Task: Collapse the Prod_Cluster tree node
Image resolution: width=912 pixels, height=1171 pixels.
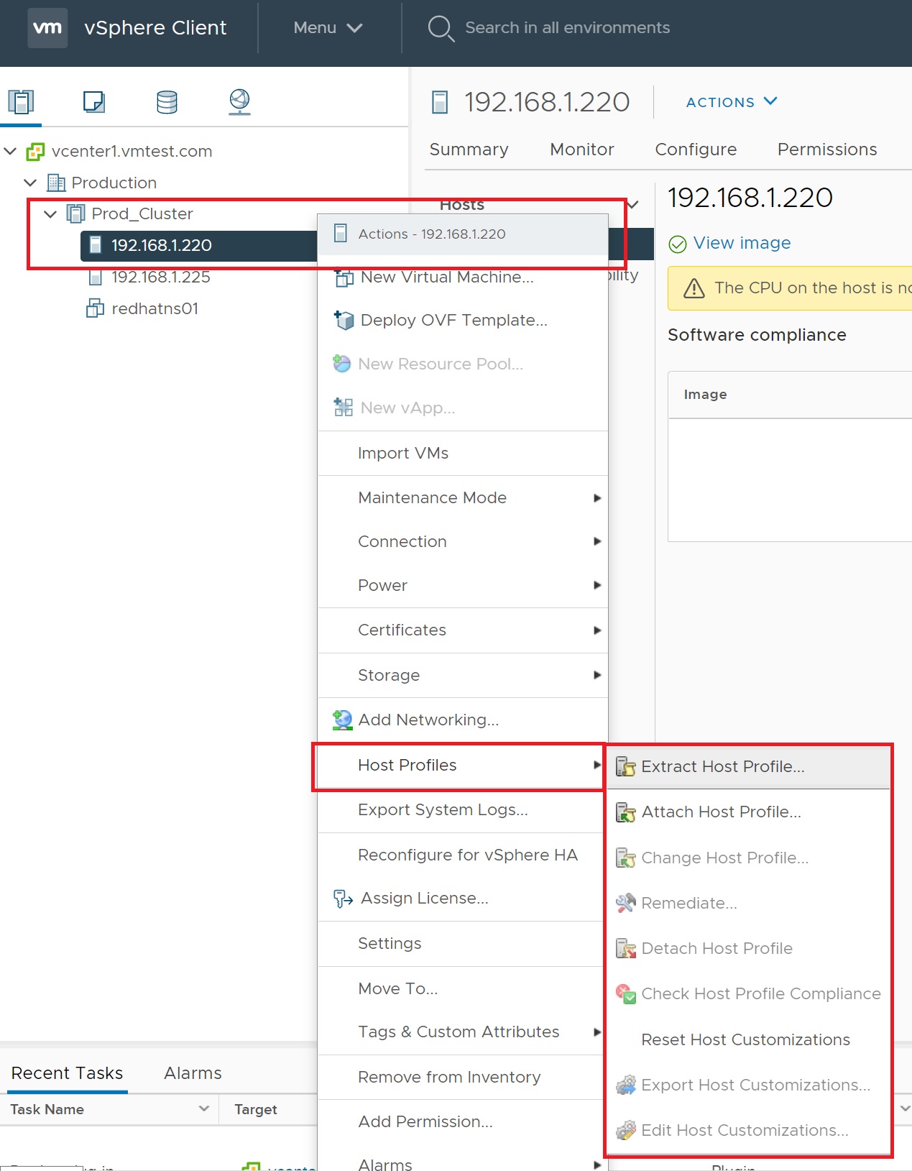Action: [50, 214]
